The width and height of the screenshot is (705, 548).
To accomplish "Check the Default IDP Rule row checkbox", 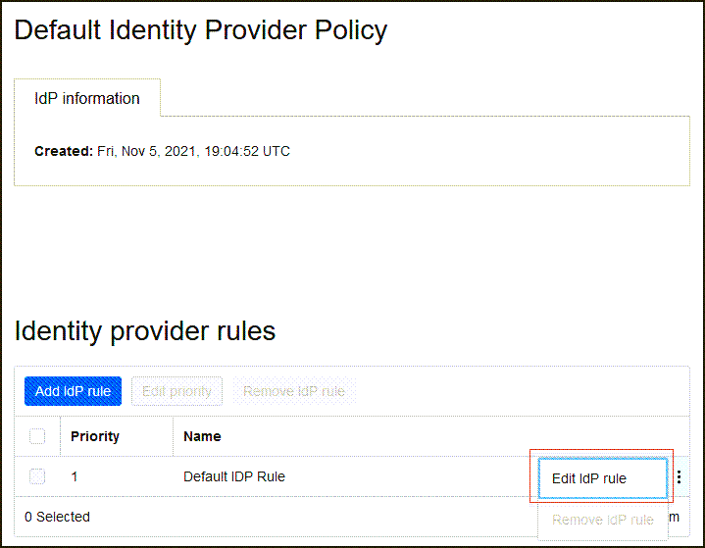I will [37, 476].
